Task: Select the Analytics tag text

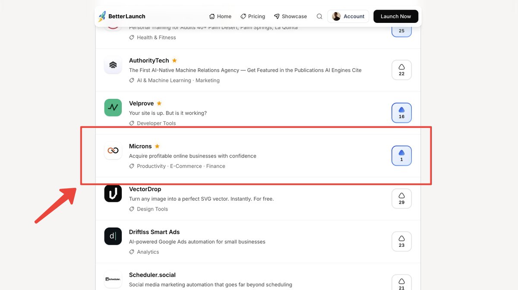Action: pyautogui.click(x=148, y=252)
